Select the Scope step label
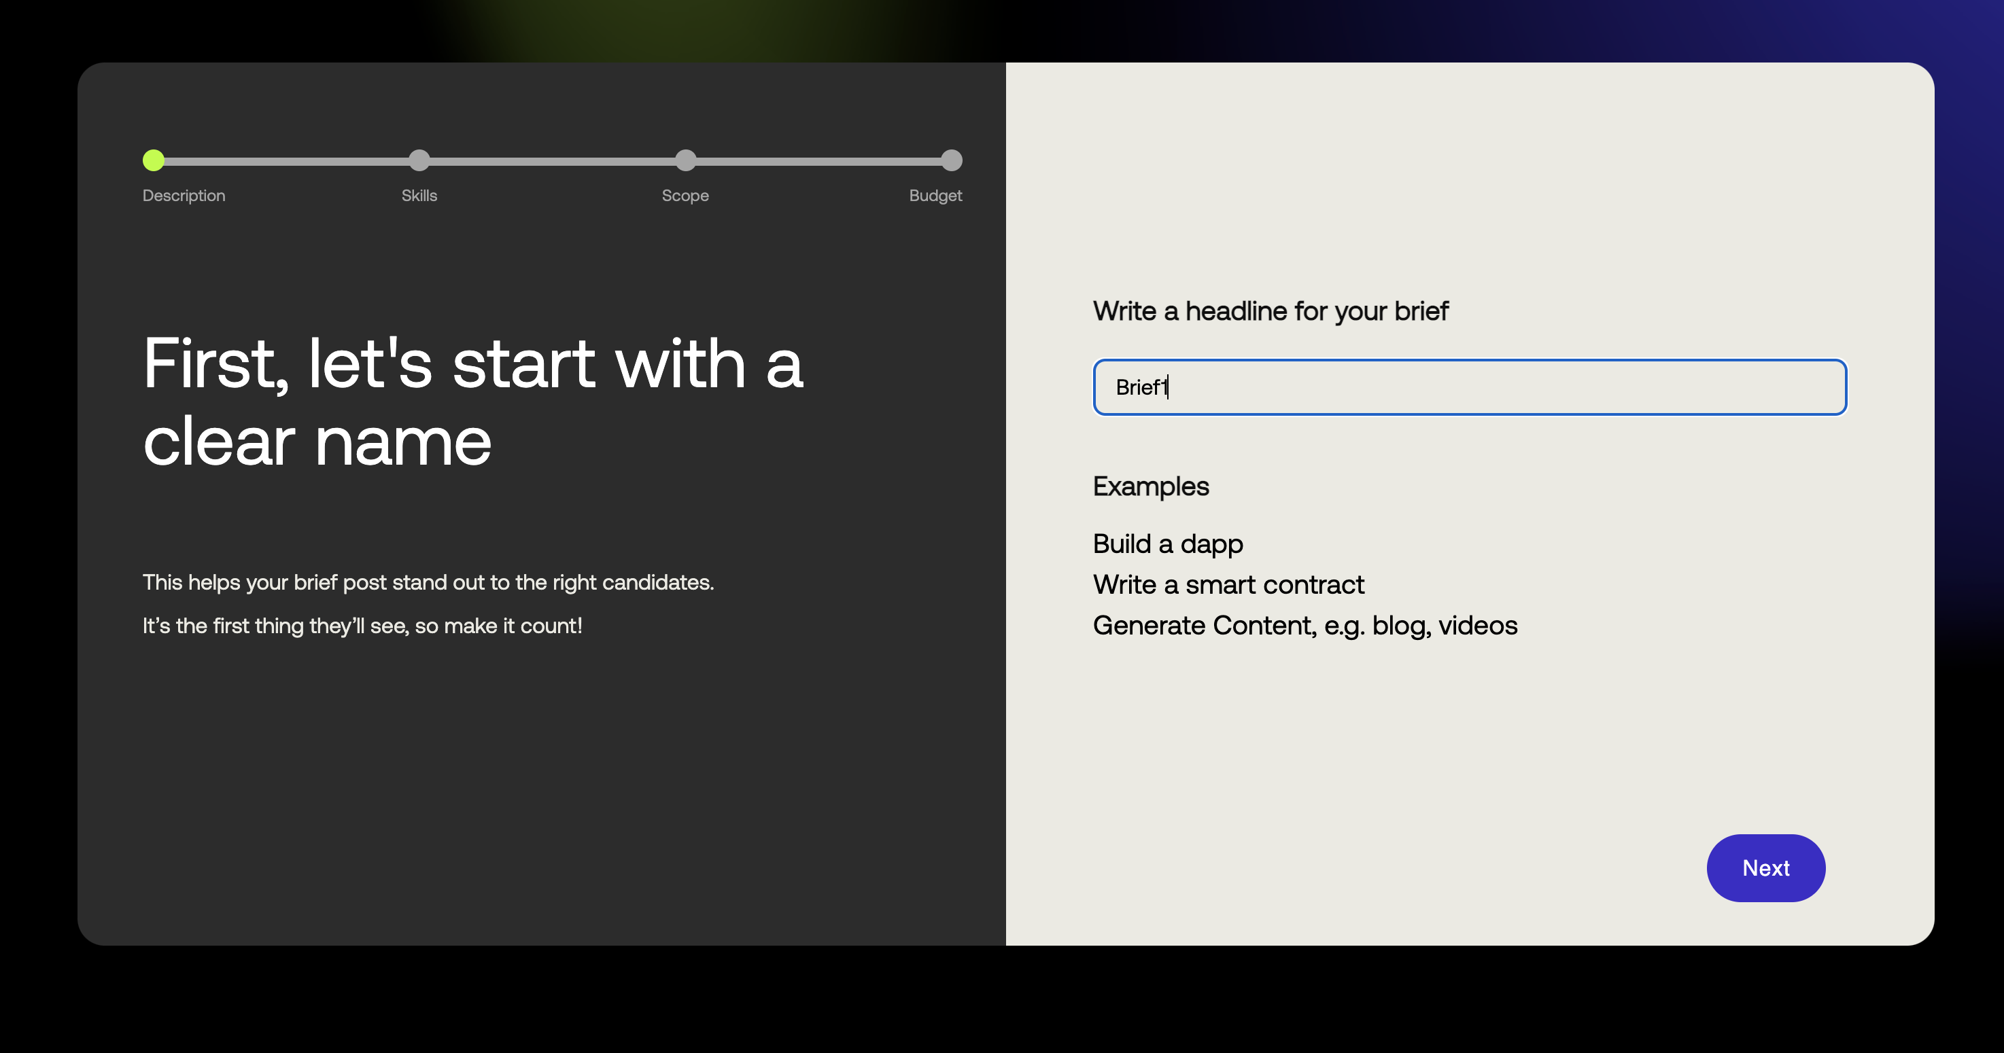This screenshot has height=1053, width=2004. coord(685,196)
